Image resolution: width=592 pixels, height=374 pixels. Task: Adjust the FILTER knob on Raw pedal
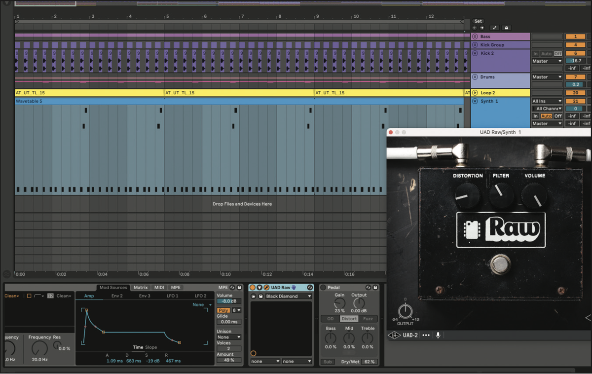coord(501,194)
